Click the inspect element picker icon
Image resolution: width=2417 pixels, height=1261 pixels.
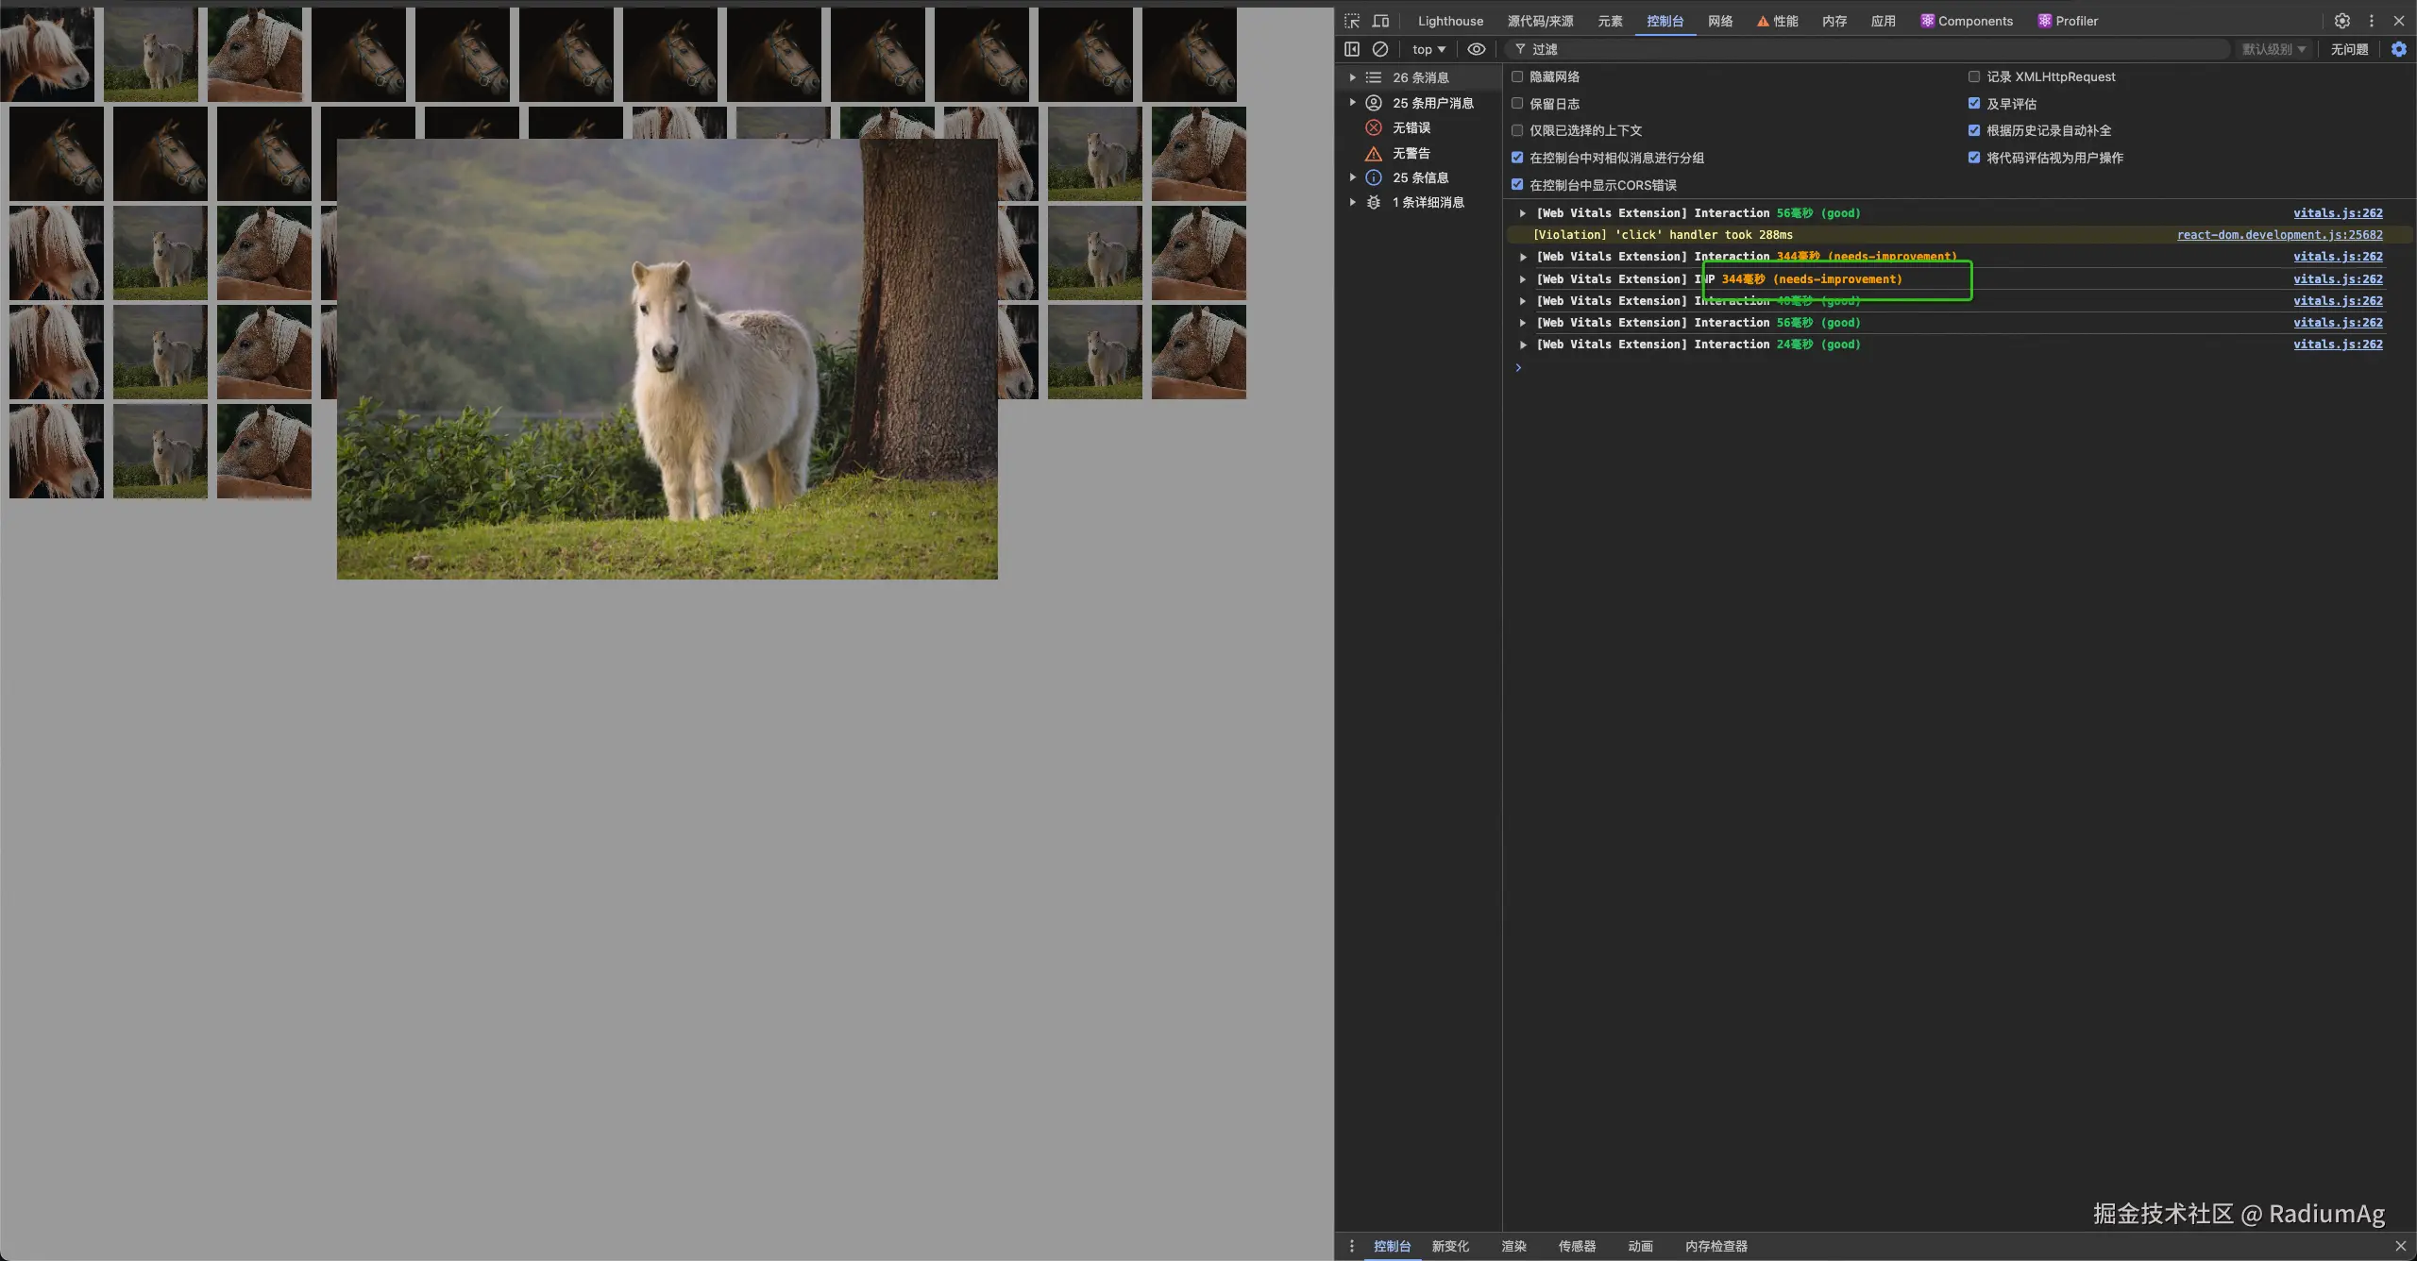tap(1352, 21)
